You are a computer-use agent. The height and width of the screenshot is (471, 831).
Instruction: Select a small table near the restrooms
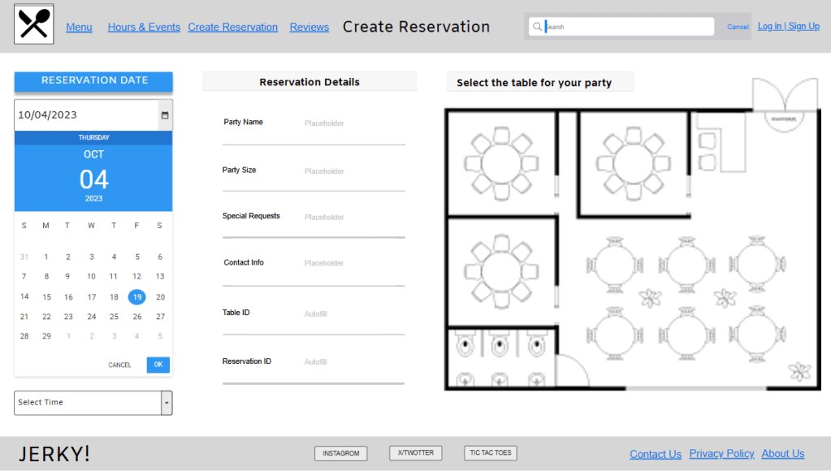[613, 335]
